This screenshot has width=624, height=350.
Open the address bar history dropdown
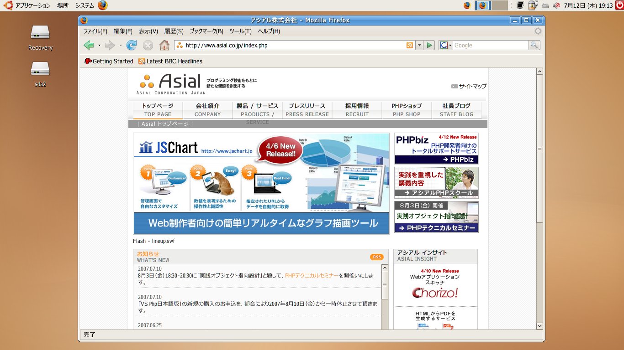(x=419, y=45)
